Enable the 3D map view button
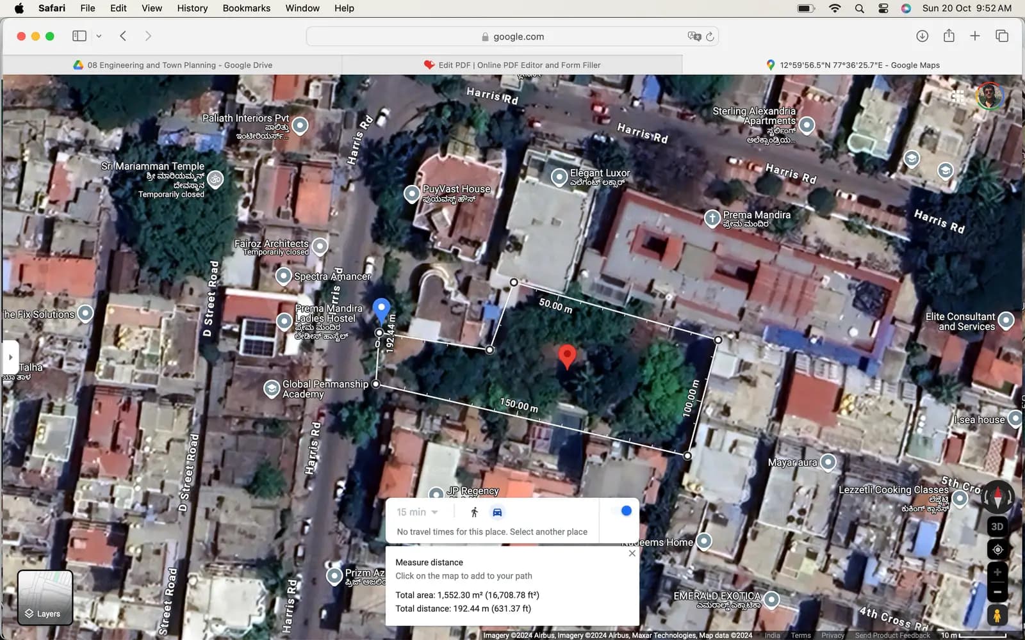The height and width of the screenshot is (640, 1025). point(997,527)
